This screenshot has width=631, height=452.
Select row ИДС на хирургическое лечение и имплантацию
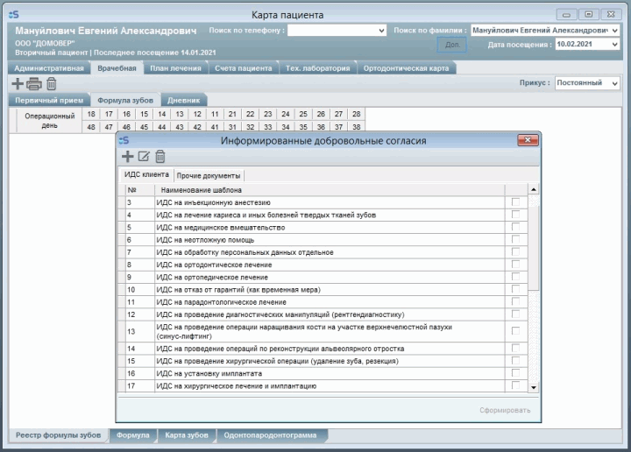point(323,386)
